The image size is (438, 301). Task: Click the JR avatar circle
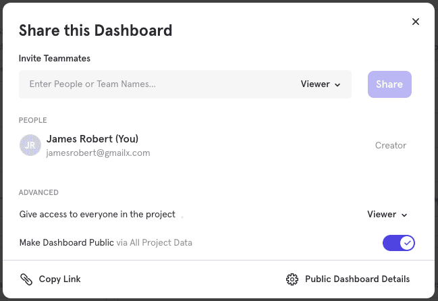(x=30, y=145)
